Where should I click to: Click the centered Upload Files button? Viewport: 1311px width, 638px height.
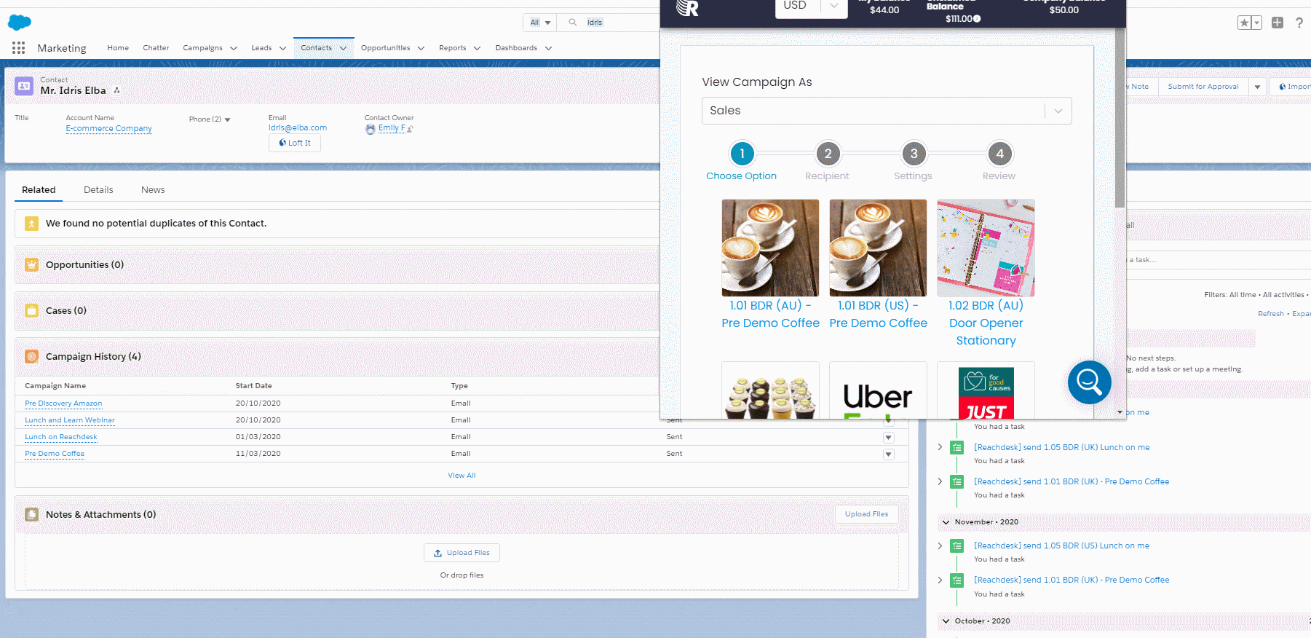point(462,553)
